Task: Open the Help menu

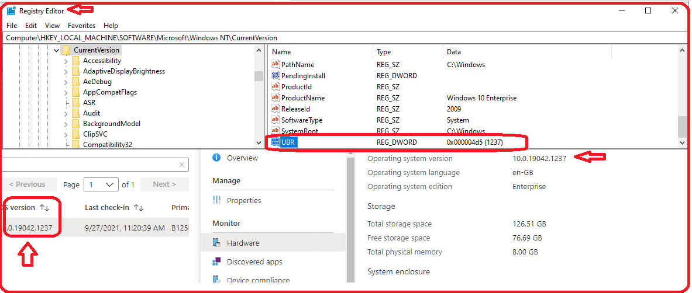Action: pyautogui.click(x=111, y=26)
